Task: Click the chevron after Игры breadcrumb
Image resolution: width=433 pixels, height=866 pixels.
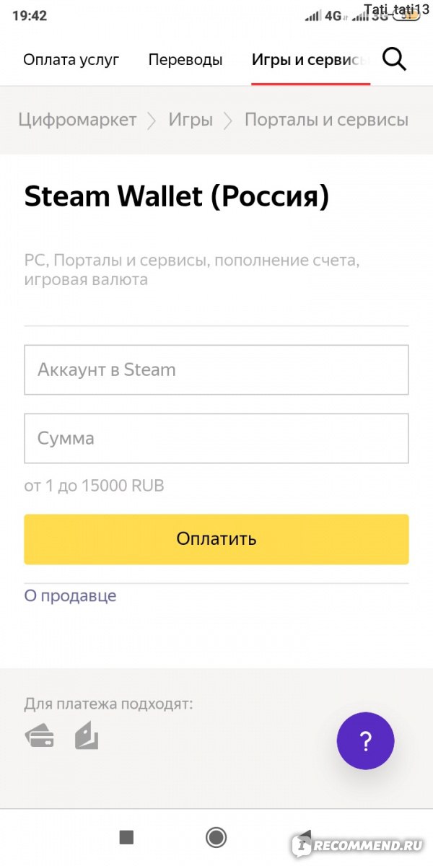Action: click(x=228, y=121)
